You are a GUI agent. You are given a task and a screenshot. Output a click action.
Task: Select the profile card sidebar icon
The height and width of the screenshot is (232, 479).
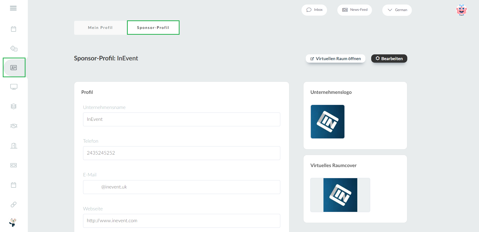pos(14,68)
